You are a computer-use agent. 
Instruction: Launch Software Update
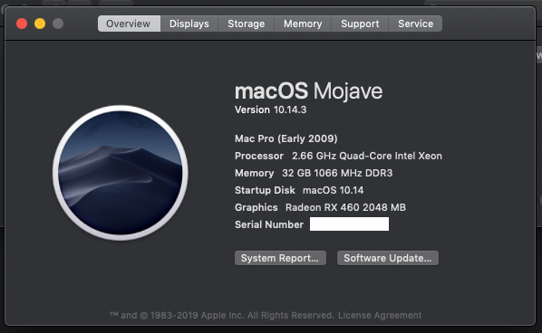click(388, 258)
